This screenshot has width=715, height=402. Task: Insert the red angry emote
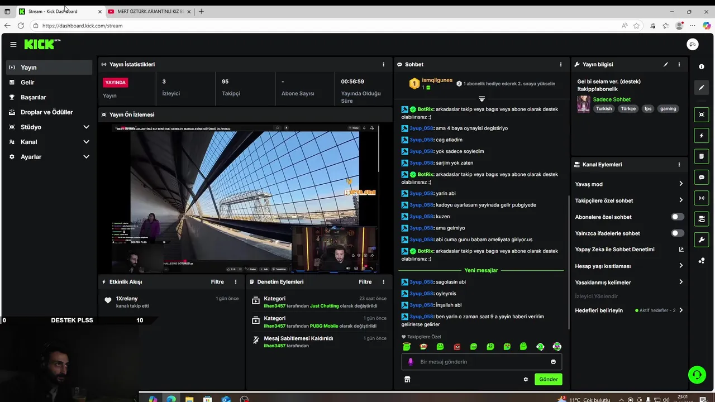(x=457, y=347)
